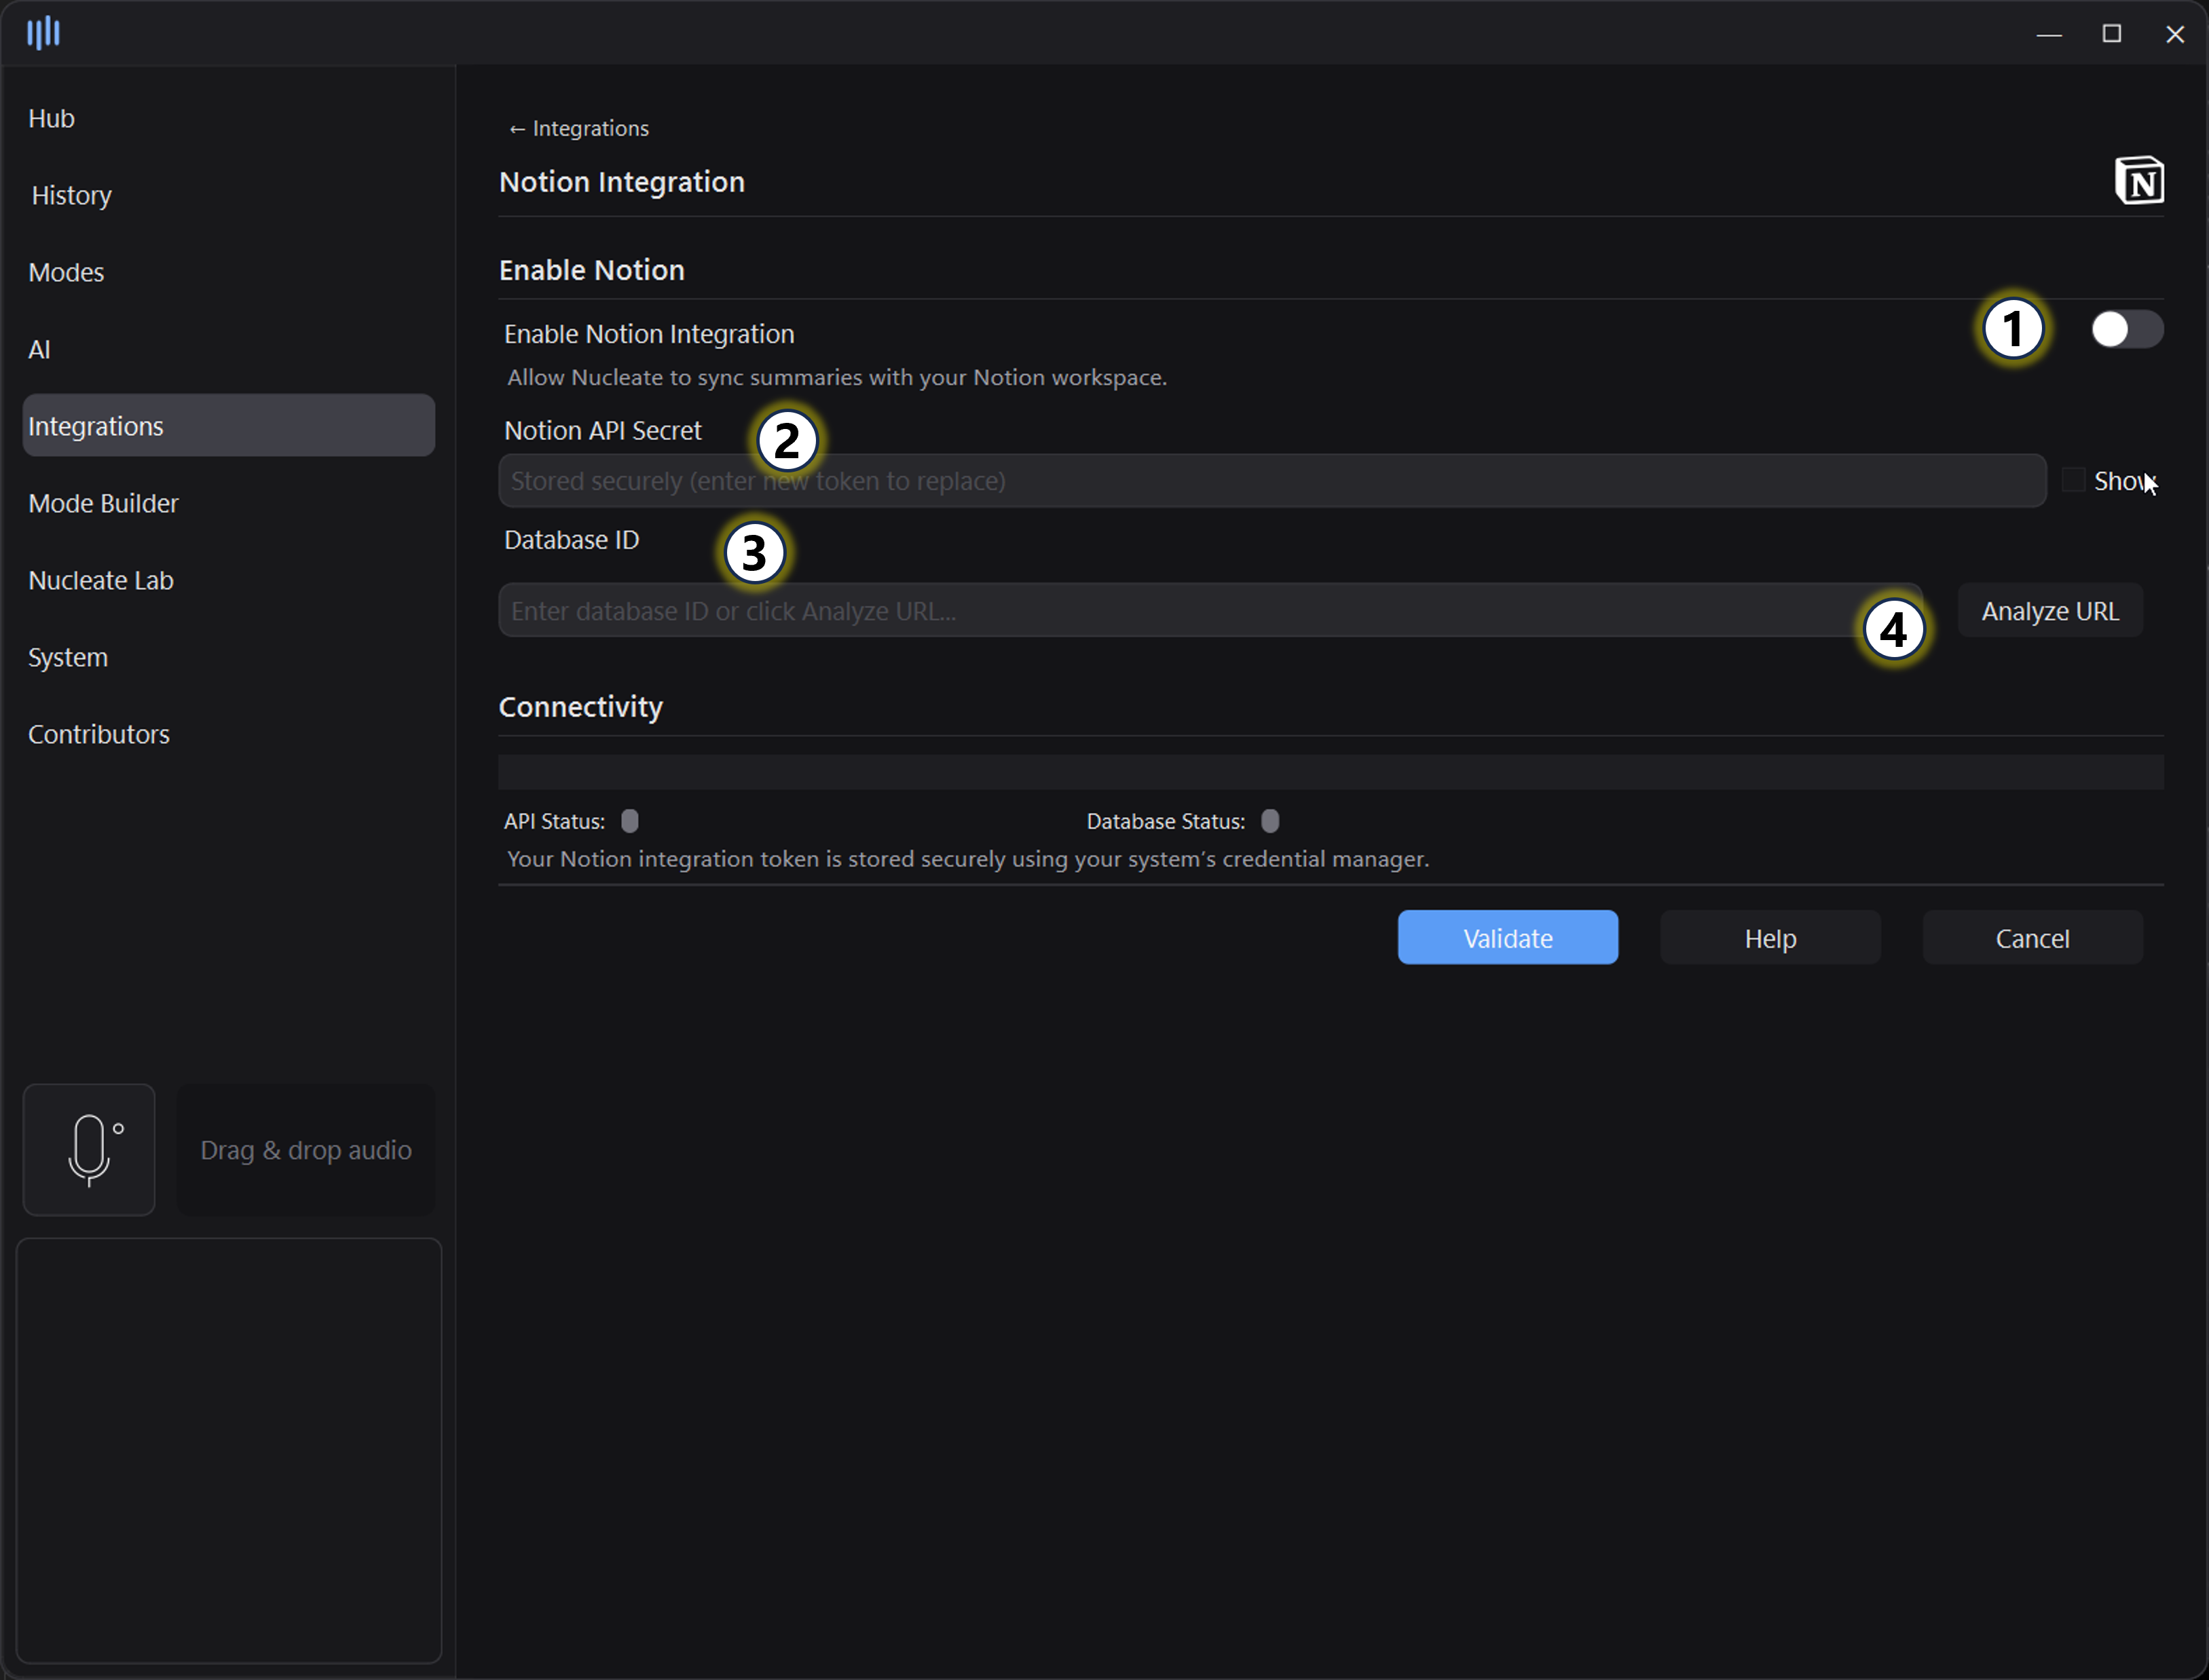The image size is (2209, 1680).
Task: Click the Connectivity status bar
Action: [x=1331, y=772]
